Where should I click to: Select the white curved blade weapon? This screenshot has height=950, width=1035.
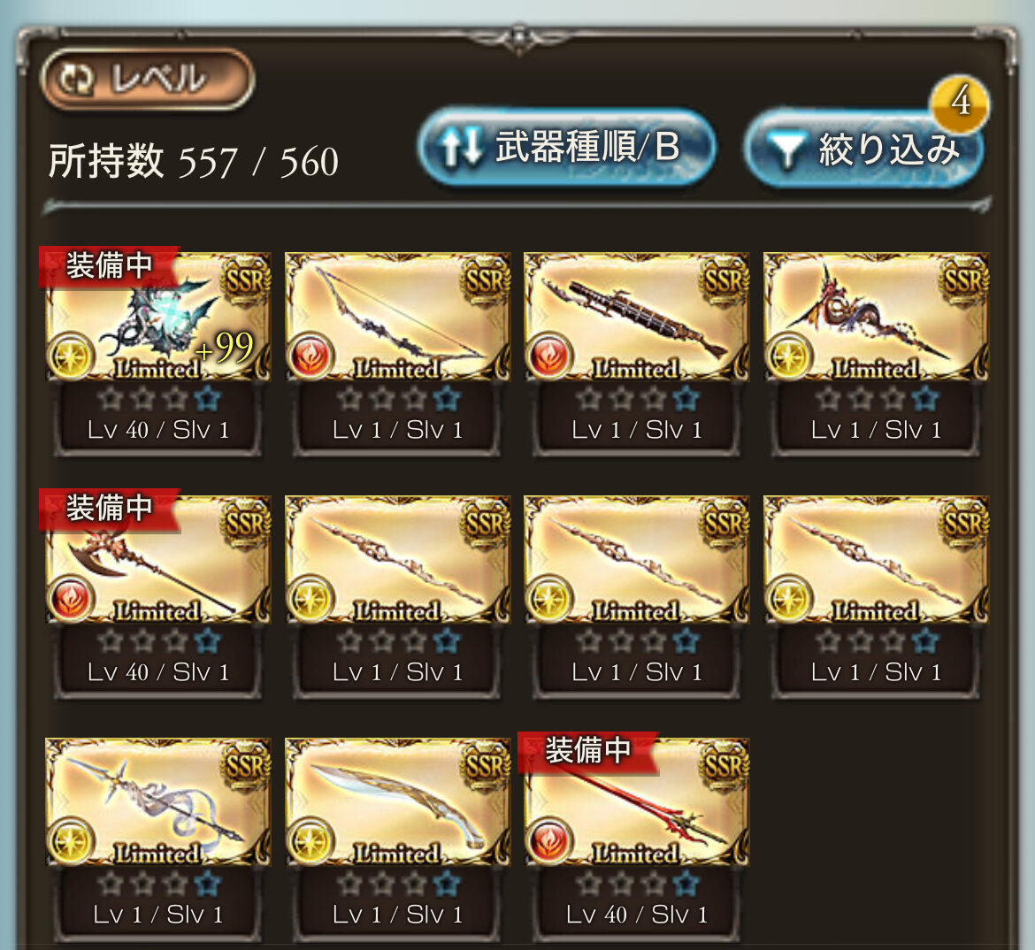(x=397, y=801)
